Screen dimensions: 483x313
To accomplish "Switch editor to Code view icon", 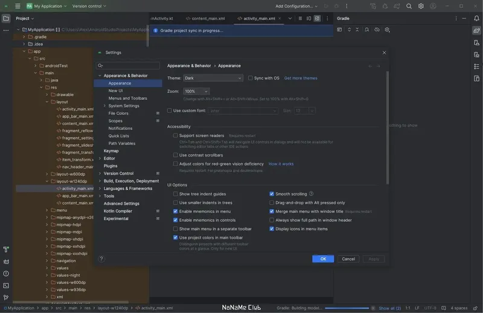I will click(x=300, y=19).
